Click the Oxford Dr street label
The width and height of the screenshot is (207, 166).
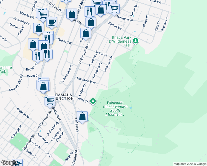pyautogui.click(x=55, y=7)
